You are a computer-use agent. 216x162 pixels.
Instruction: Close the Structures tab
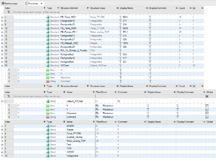[x=41, y=4]
